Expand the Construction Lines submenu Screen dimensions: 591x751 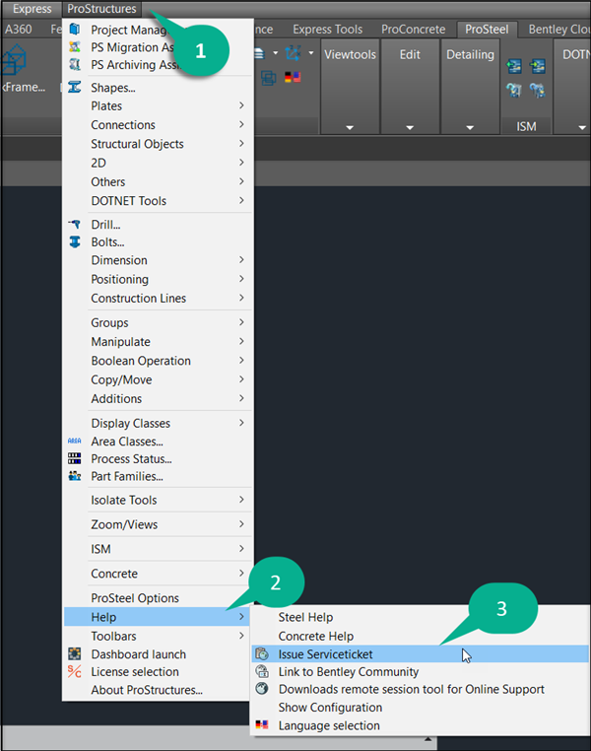(x=158, y=298)
